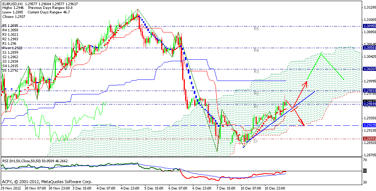The image size is (376, 191).
Task: Click the red 1.28991 price tag on the right axis
Action: coord(369,138)
